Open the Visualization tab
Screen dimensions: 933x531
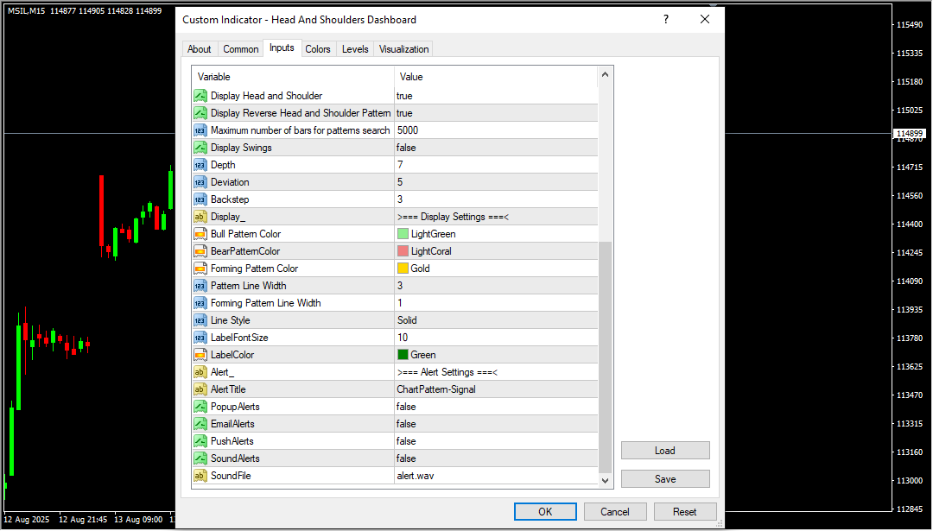coord(403,49)
